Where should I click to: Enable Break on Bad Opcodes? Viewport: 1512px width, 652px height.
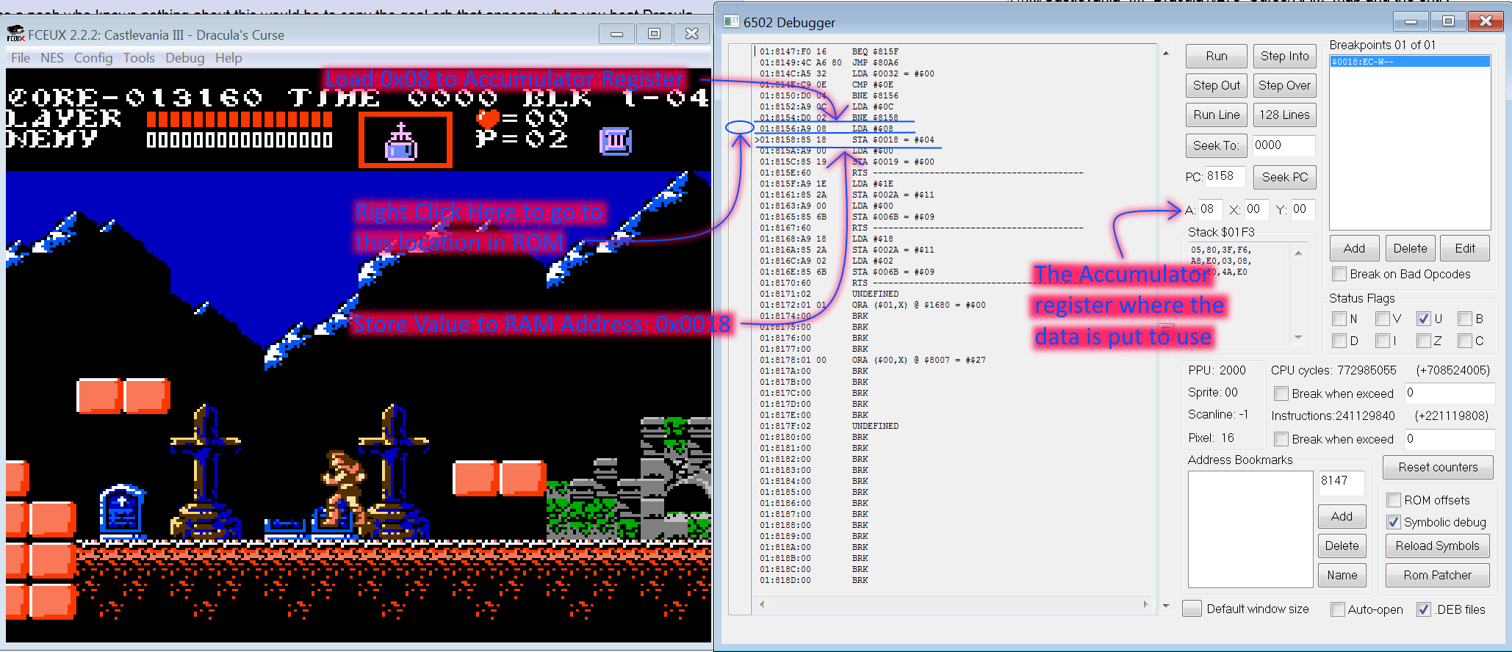1339,274
